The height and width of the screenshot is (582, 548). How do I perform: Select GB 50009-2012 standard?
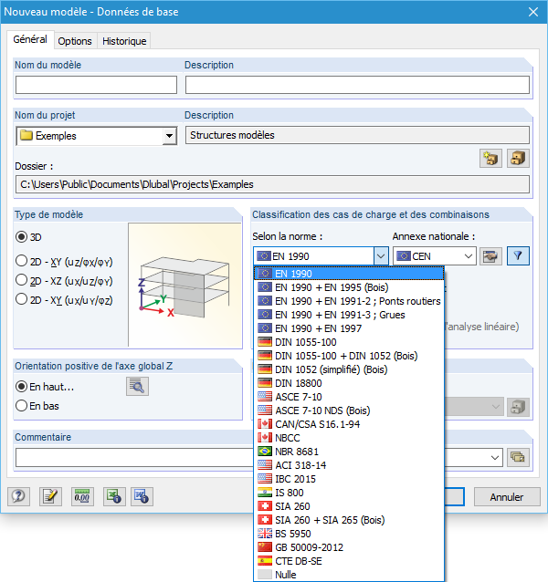(x=349, y=547)
